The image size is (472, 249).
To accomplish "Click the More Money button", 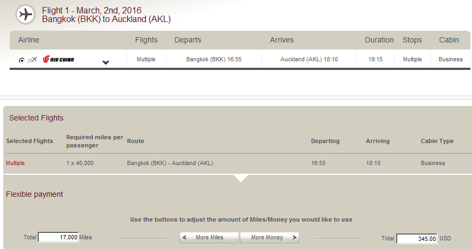I will click(x=269, y=237).
